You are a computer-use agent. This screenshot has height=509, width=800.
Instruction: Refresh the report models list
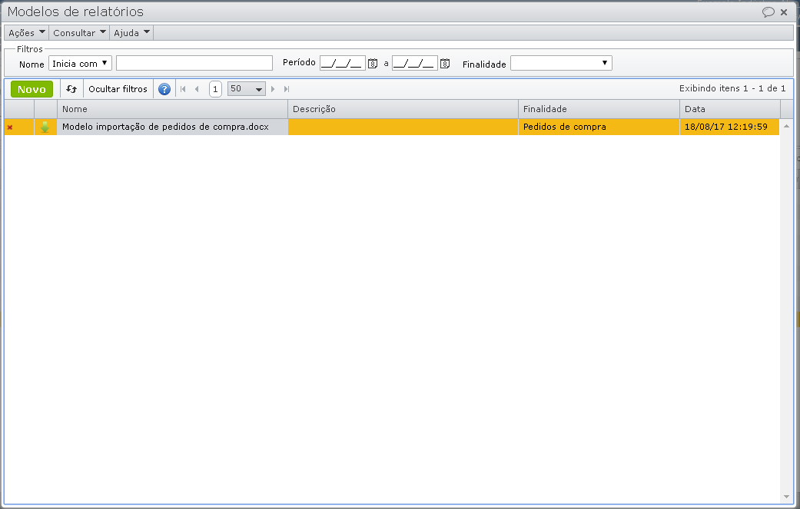pos(71,89)
